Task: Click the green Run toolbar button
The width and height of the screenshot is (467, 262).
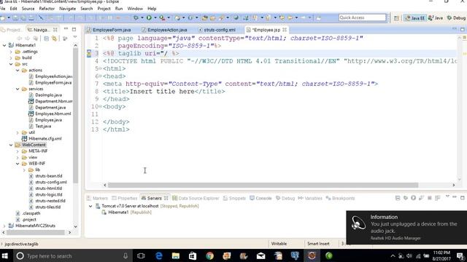Action: 149,17
